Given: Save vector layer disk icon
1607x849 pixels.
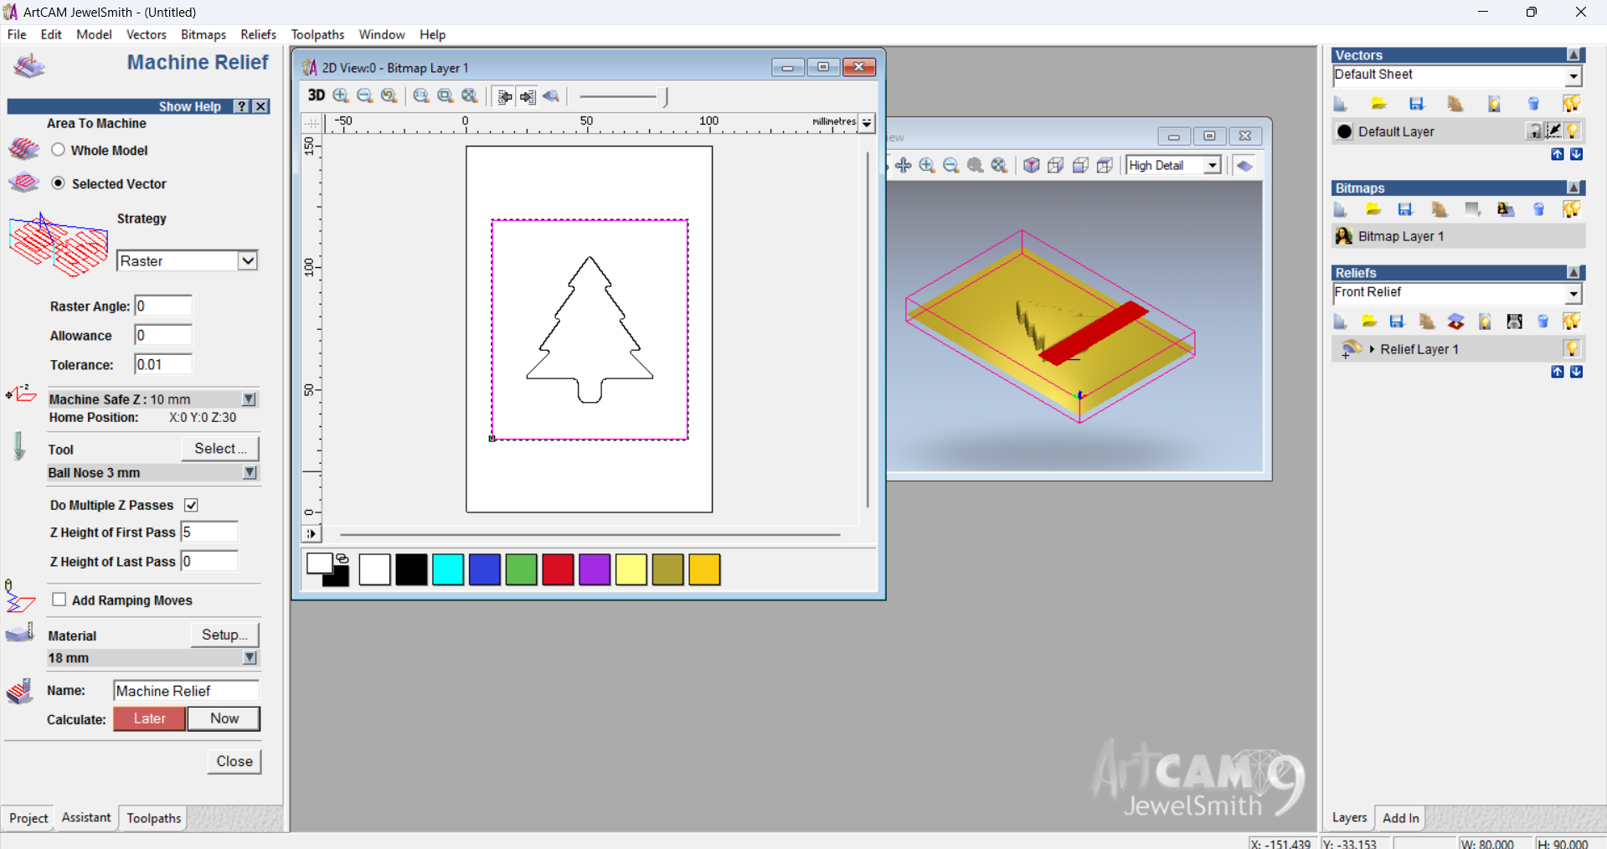Looking at the screenshot, I should point(1417,104).
